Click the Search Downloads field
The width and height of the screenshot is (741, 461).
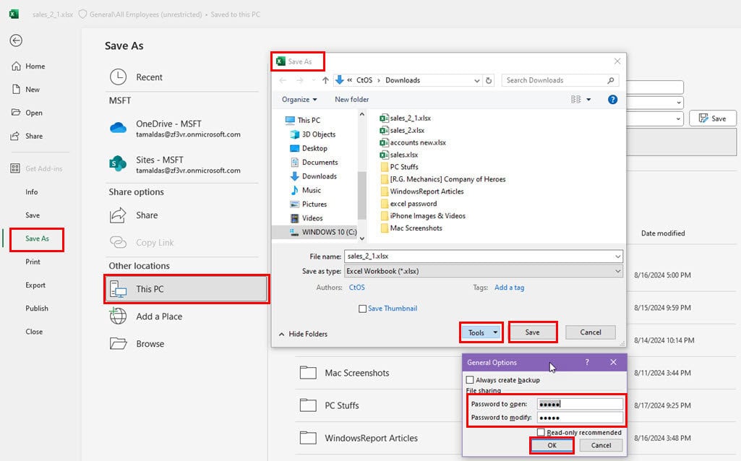click(560, 80)
